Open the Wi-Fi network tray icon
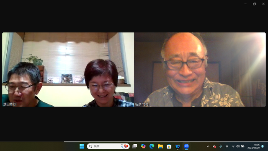The width and height of the screenshot is (268, 151). [233, 146]
